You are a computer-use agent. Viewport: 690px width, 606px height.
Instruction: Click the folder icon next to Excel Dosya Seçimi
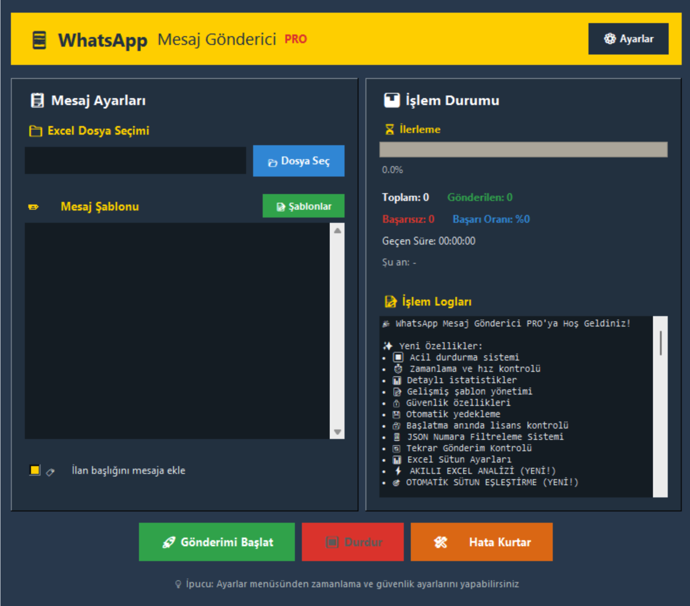pos(35,131)
